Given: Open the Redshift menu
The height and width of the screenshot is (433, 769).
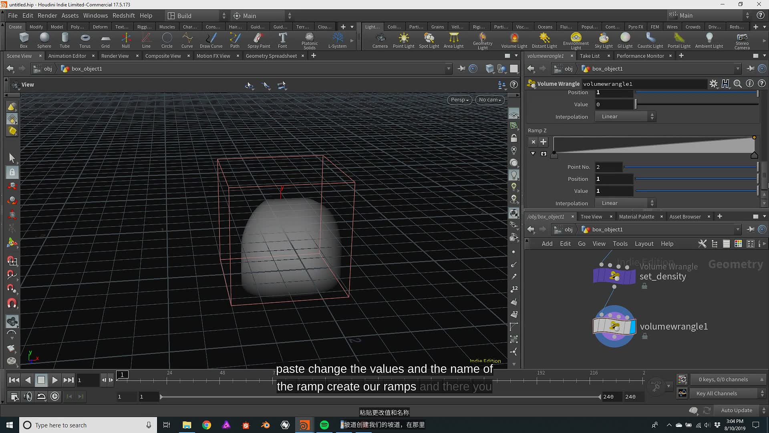Looking at the screenshot, I should point(123,16).
